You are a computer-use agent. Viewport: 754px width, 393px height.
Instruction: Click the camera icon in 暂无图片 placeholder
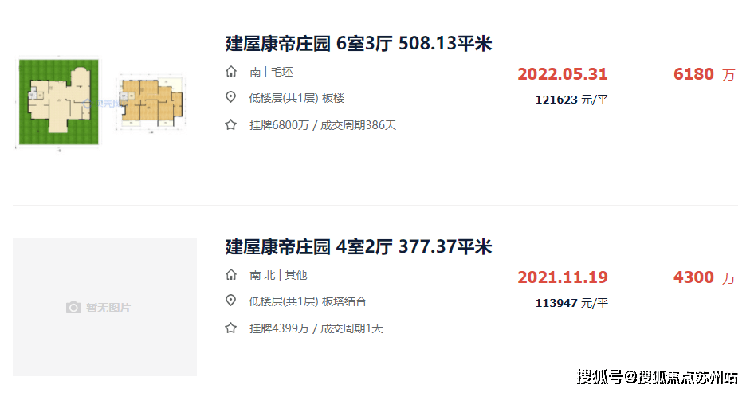[73, 308]
